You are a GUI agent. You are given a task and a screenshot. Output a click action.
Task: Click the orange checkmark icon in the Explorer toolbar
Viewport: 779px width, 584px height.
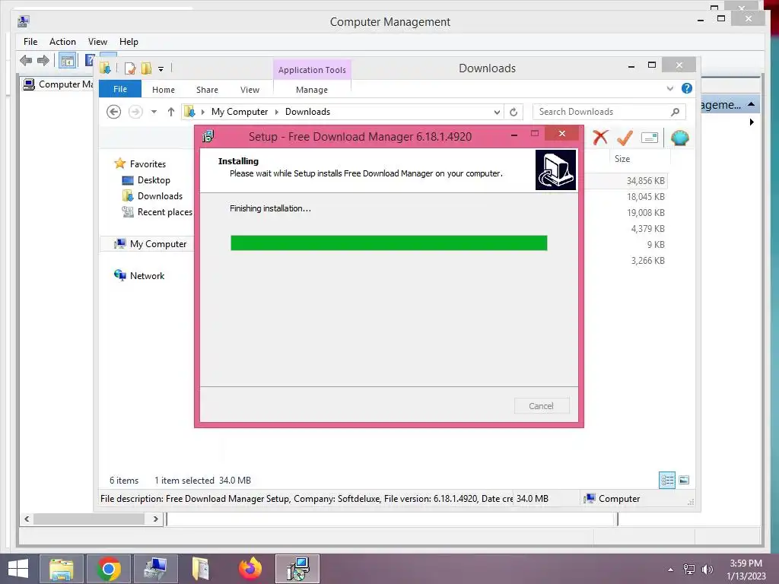(625, 138)
